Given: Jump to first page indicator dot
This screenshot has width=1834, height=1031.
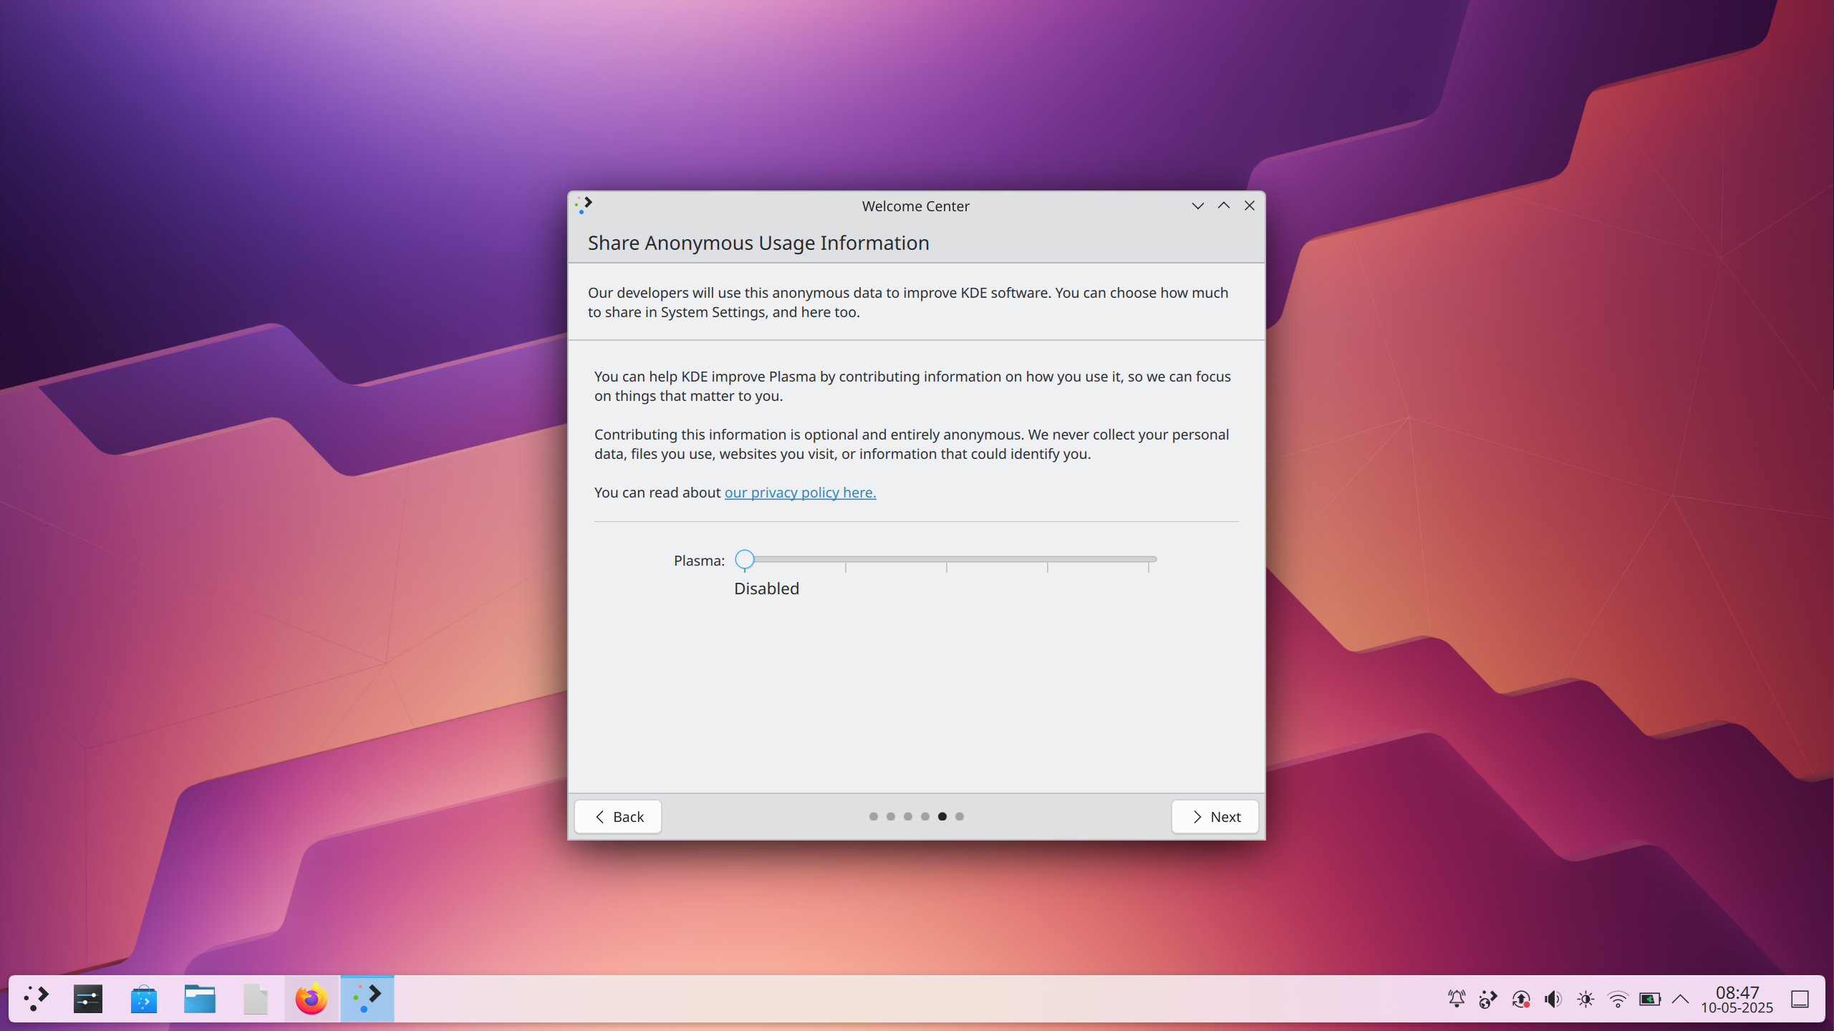Looking at the screenshot, I should 874,817.
